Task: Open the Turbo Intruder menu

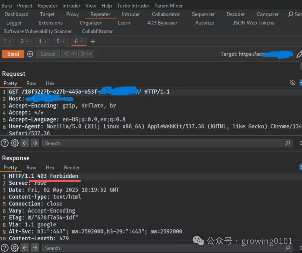Action: pos(133,6)
